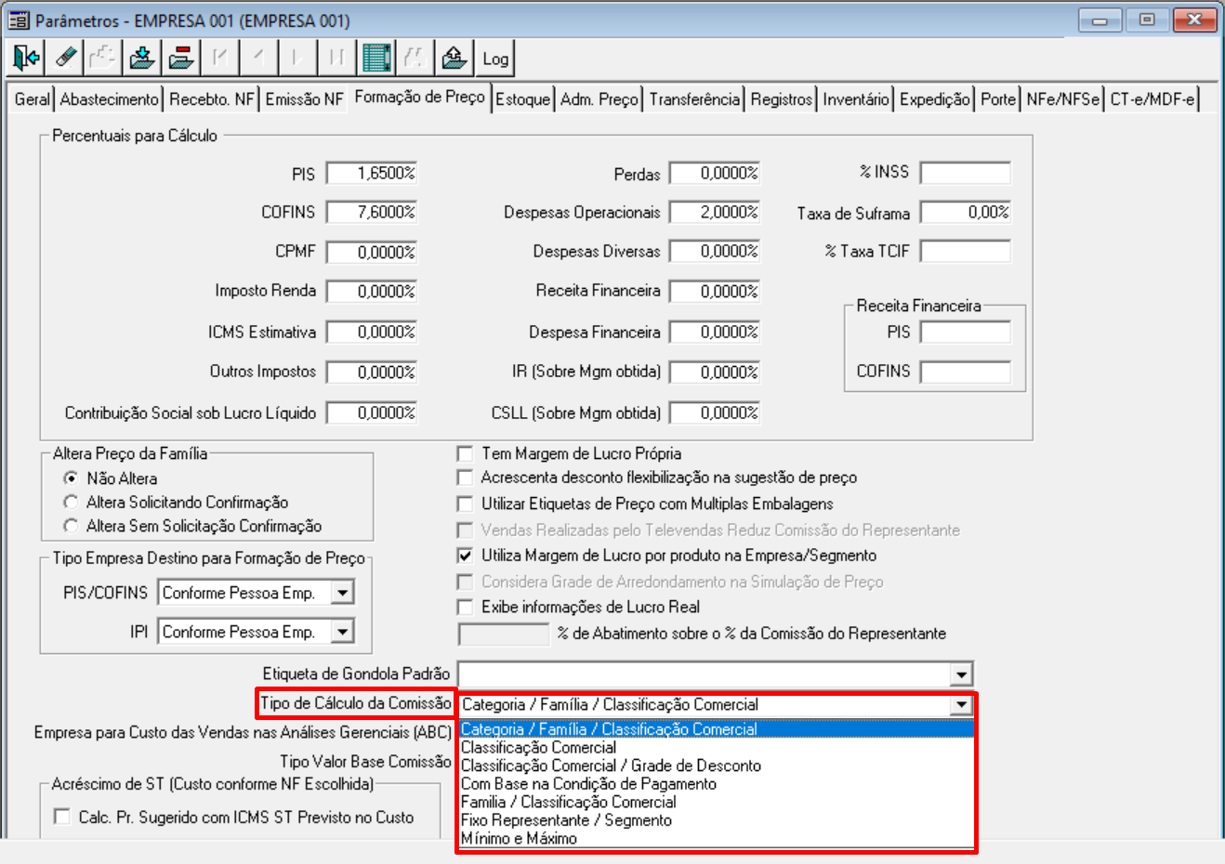The height and width of the screenshot is (864, 1225).
Task: Select Não Altera radio option
Action: [71, 478]
